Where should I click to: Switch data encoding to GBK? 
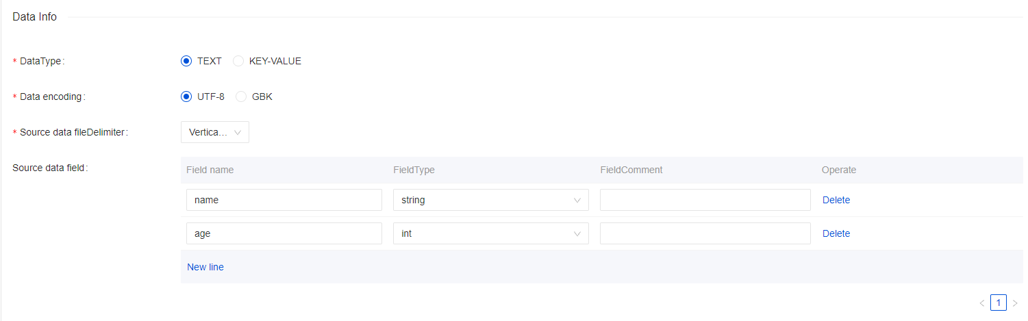click(241, 97)
